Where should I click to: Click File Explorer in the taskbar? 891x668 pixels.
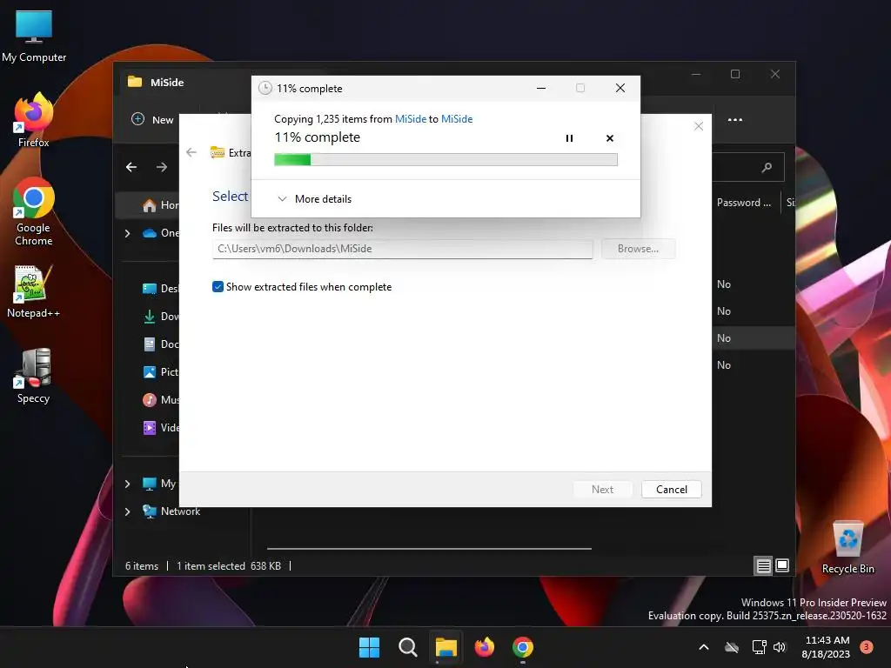[x=446, y=647]
